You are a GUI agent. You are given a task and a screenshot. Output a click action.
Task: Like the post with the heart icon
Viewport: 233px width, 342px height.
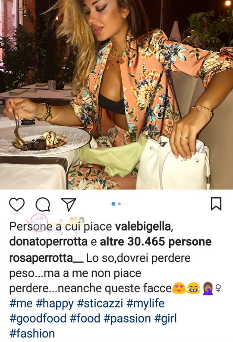point(17,205)
